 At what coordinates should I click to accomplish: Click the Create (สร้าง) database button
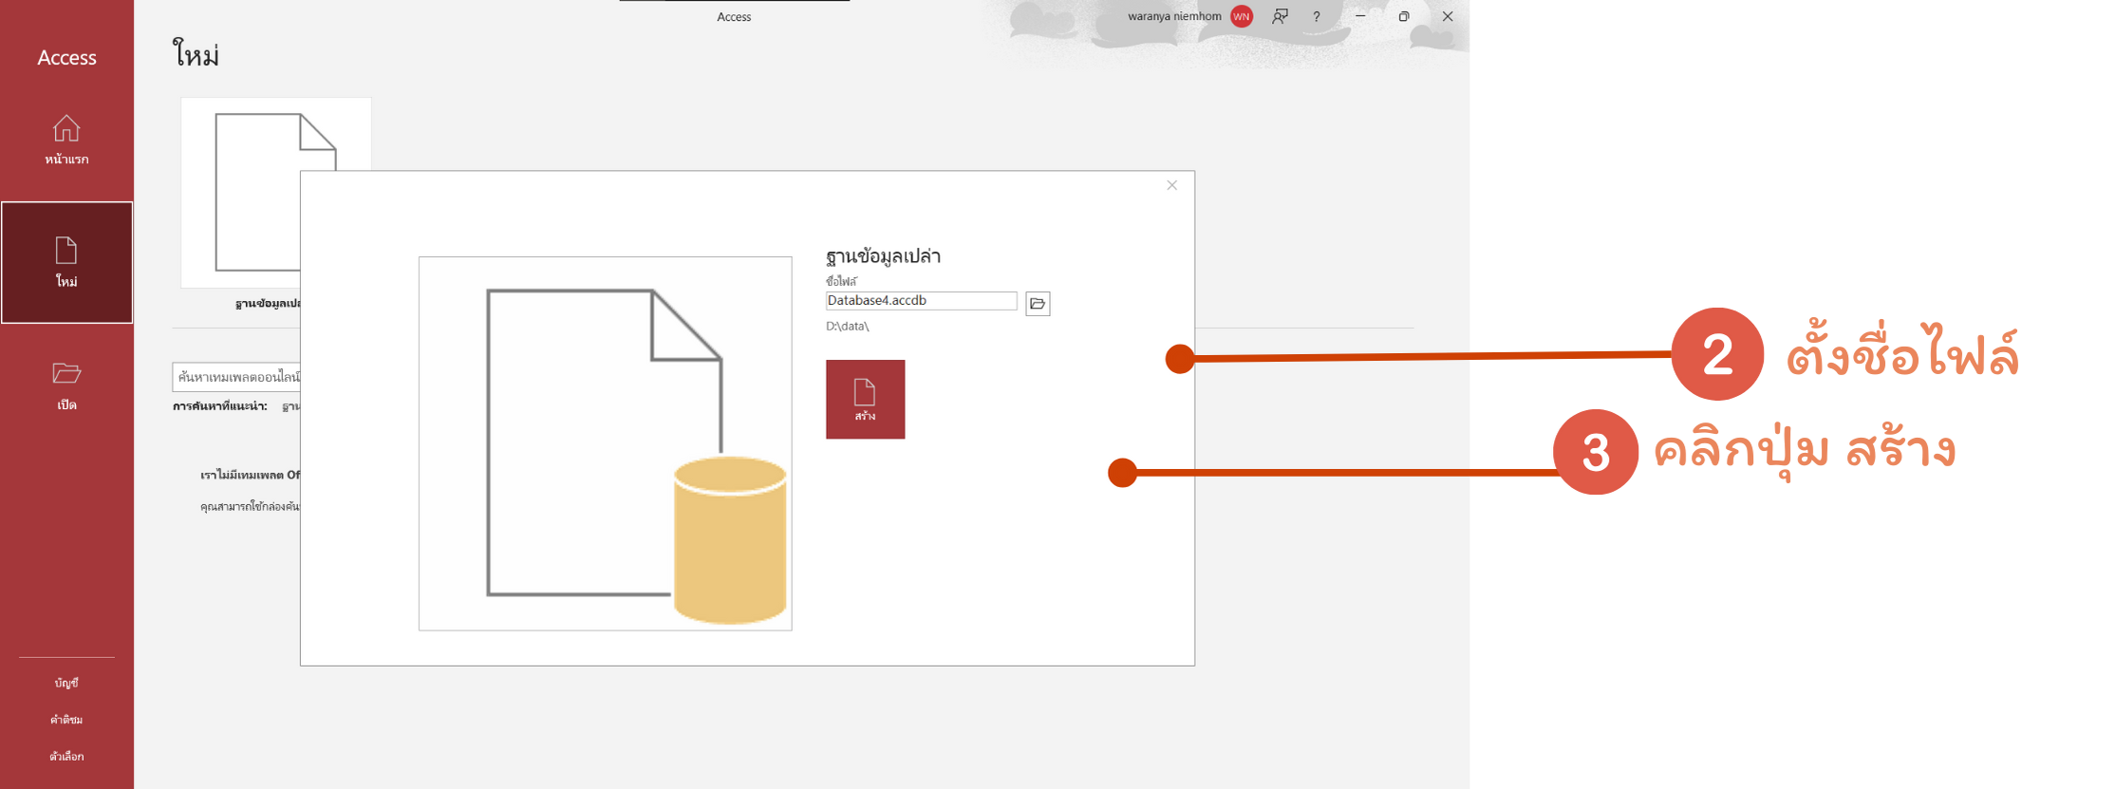(x=865, y=399)
